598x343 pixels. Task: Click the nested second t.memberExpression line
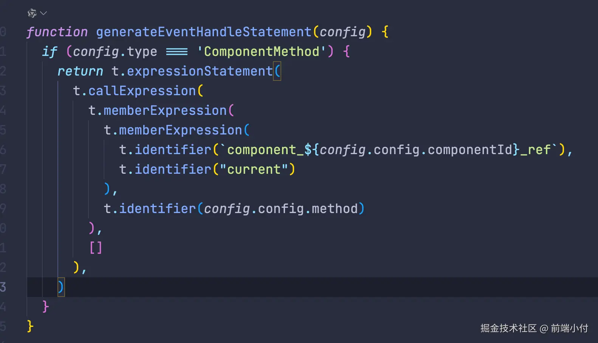pos(173,130)
